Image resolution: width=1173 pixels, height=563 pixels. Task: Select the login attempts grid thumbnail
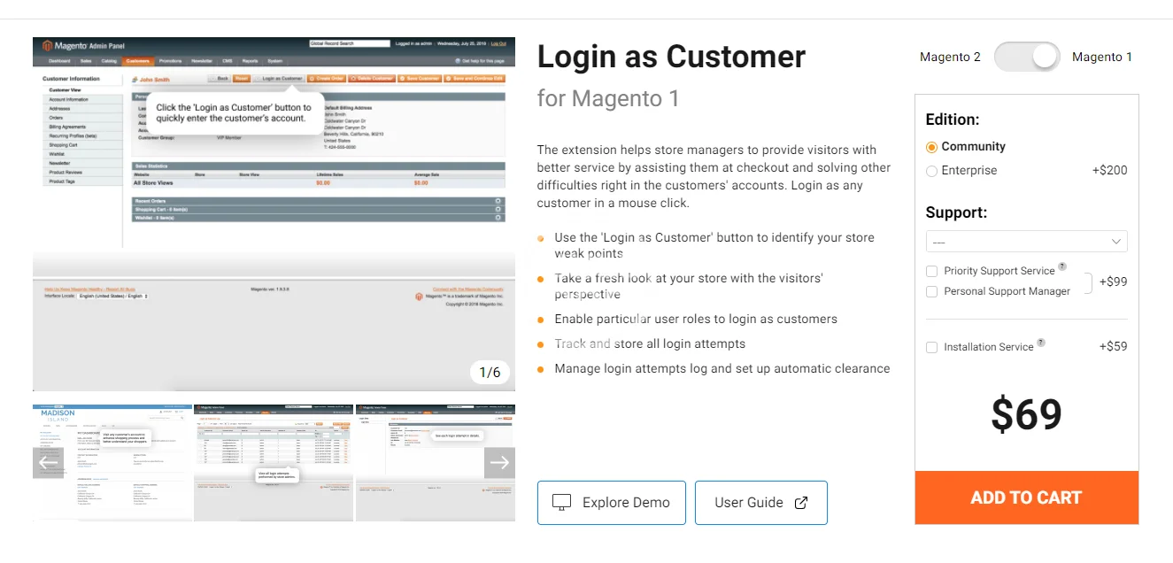coord(274,463)
